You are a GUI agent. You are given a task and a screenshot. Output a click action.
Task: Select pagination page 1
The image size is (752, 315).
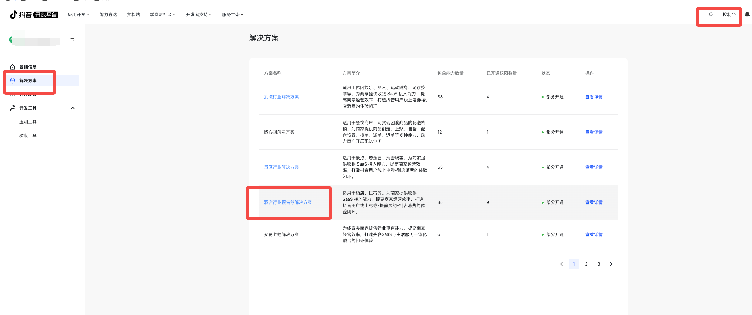574,264
